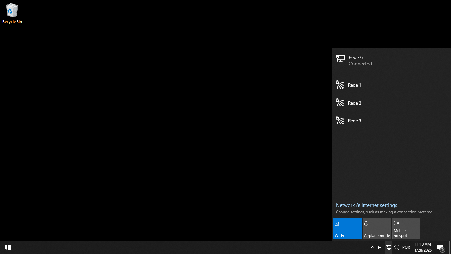Open the Recycle Bin desktop icon
The height and width of the screenshot is (254, 451).
click(x=12, y=13)
